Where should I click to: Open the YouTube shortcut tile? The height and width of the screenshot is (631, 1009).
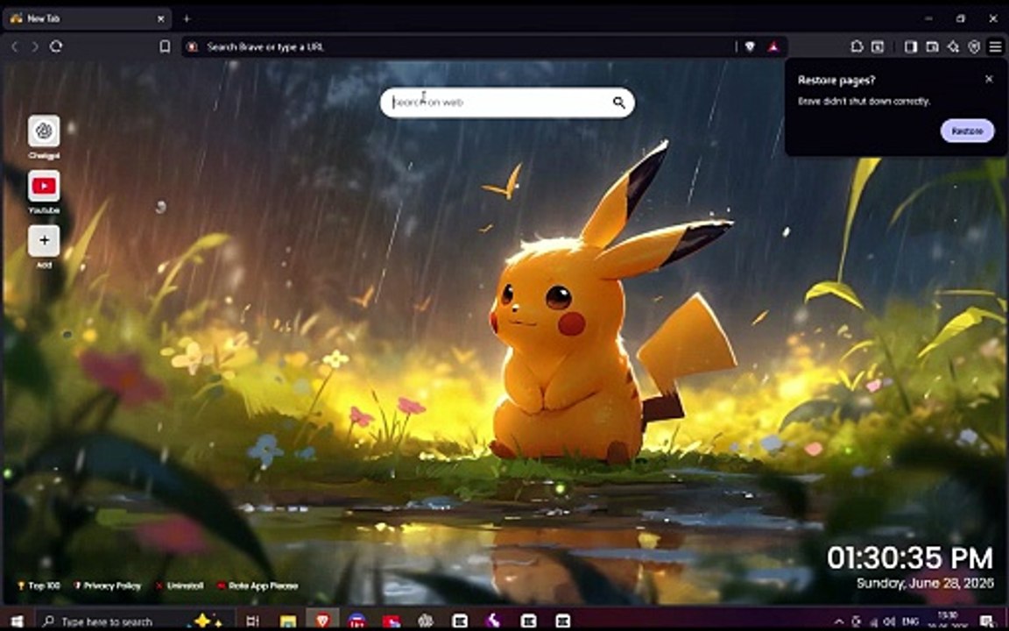coord(44,186)
